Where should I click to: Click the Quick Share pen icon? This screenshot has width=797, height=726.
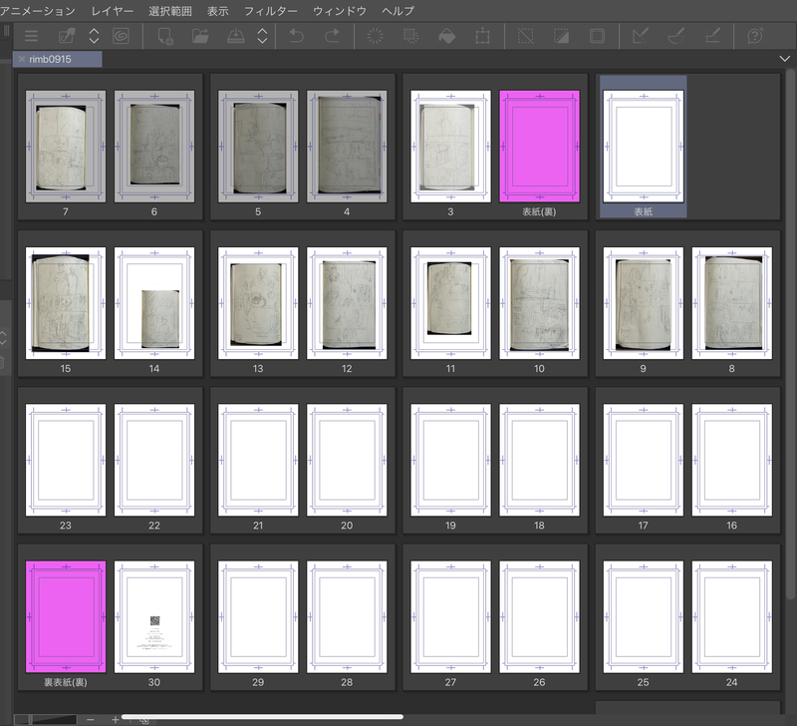(67, 36)
